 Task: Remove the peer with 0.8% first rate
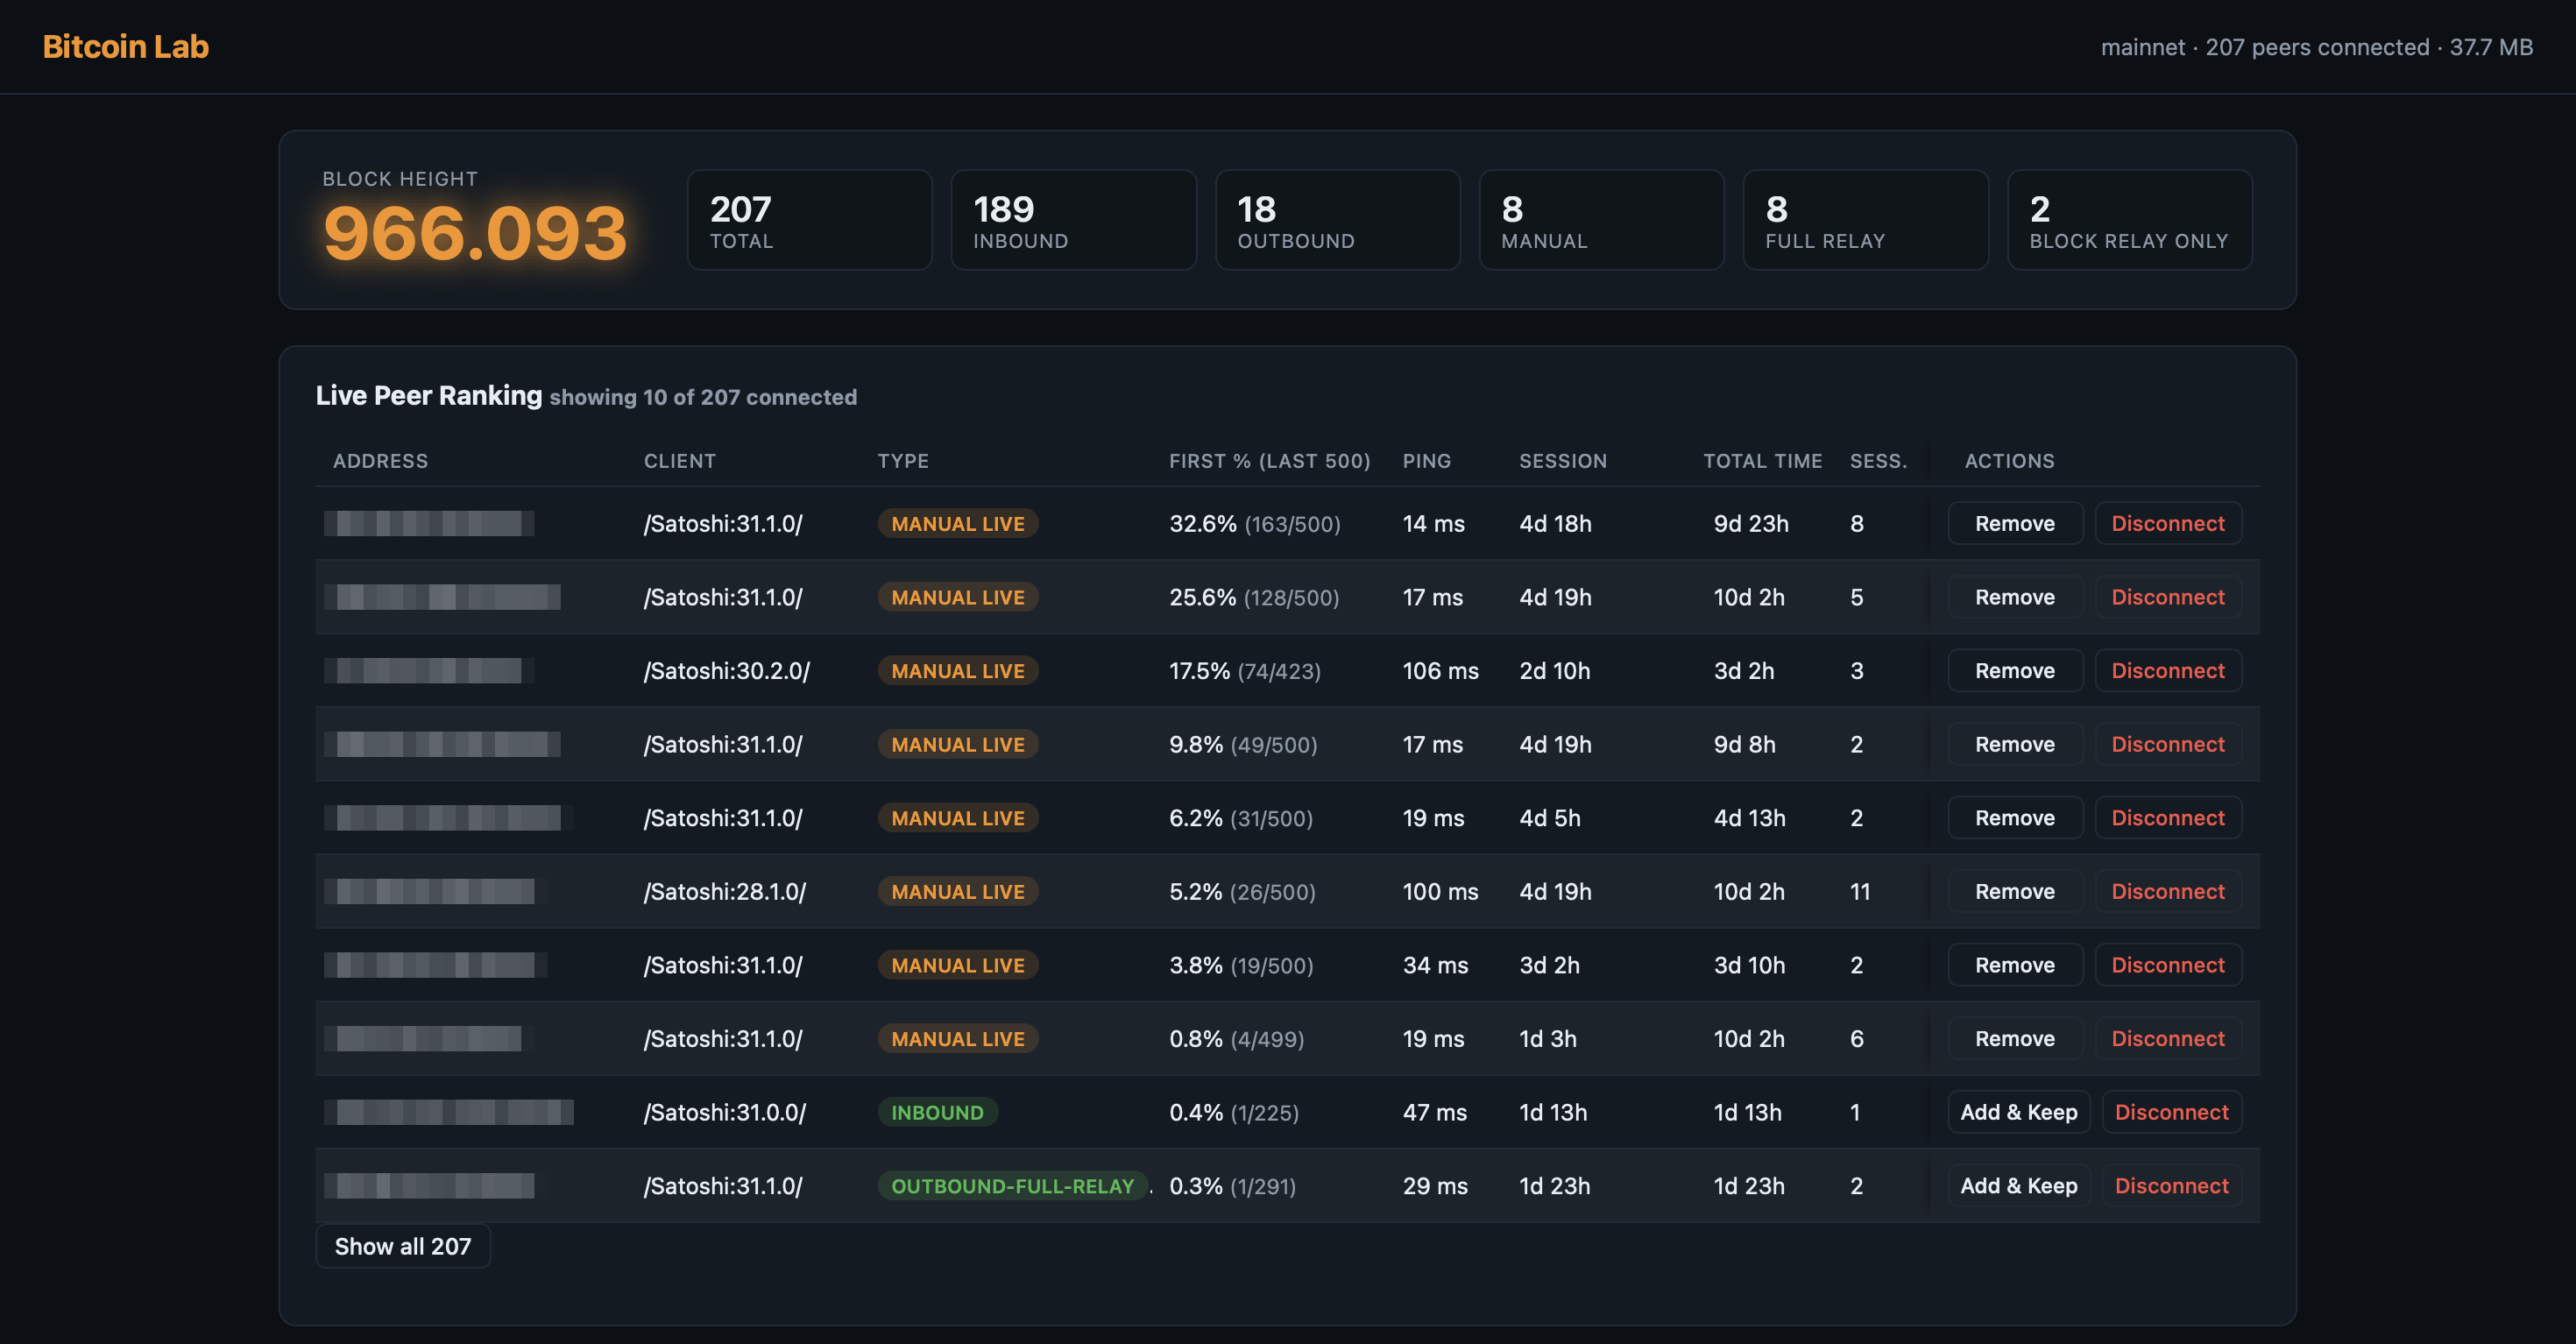2015,1038
